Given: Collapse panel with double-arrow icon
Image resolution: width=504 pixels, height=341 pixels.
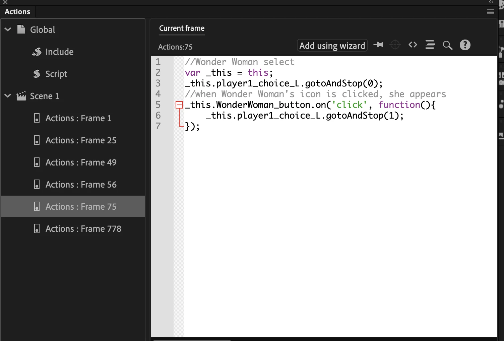Looking at the screenshot, I should [491, 2].
